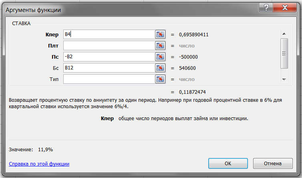
Task: Open help via question mark title button
Action: point(266,8)
